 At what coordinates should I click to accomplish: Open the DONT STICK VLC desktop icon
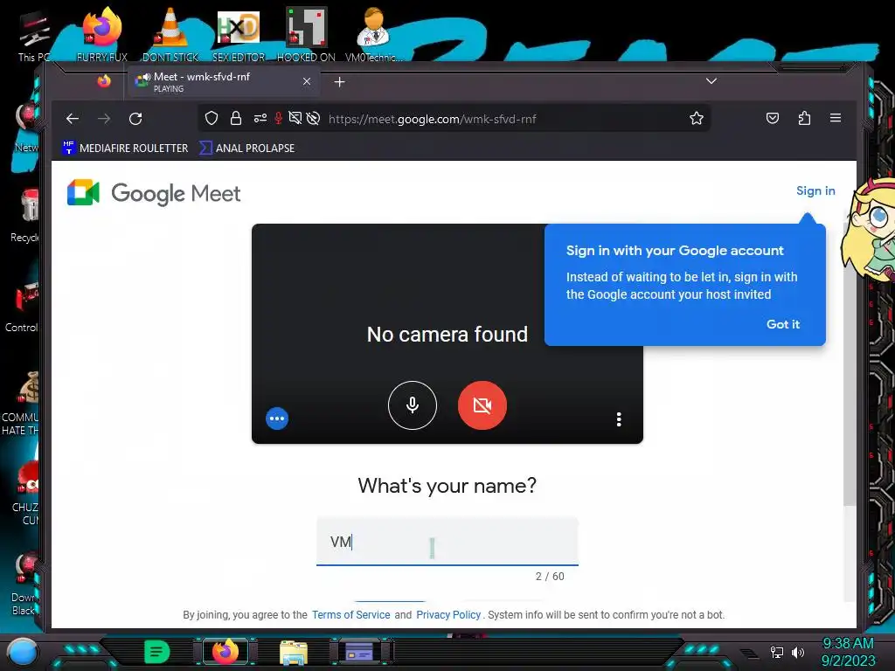pyautogui.click(x=170, y=34)
